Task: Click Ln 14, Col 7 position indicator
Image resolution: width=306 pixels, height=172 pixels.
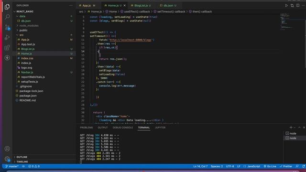Action: (x=200, y=166)
